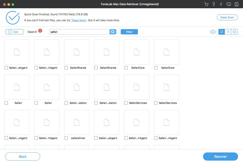Viewport: 243px width, 164px height.
Task: Tick the first SafariShared checkbox
Action: 66,68
